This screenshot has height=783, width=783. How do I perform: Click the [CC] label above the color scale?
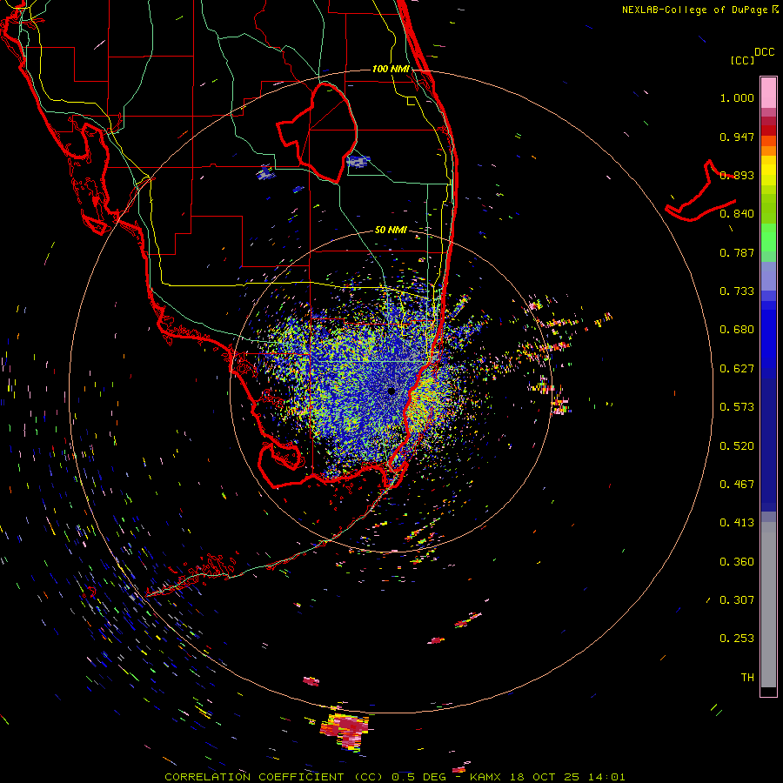point(742,60)
